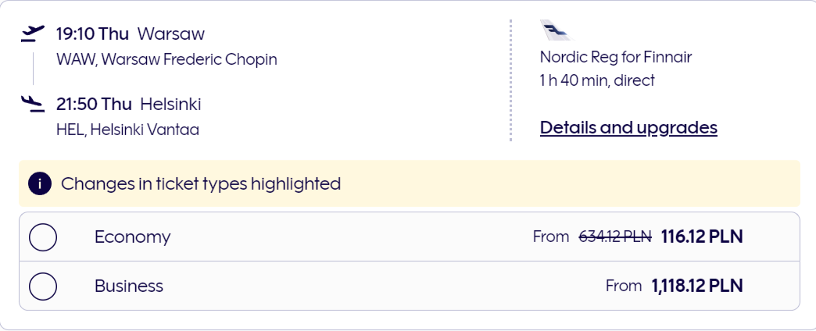Image resolution: width=816 pixels, height=331 pixels.
Task: Click the 1 h 40 min, direct duration
Action: (597, 80)
